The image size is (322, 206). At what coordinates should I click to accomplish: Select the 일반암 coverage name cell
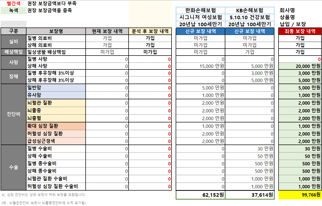pyautogui.click(x=56, y=88)
